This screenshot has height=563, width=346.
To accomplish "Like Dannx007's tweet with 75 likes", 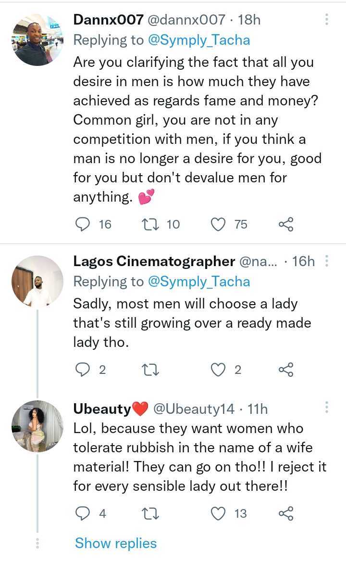I will (219, 224).
